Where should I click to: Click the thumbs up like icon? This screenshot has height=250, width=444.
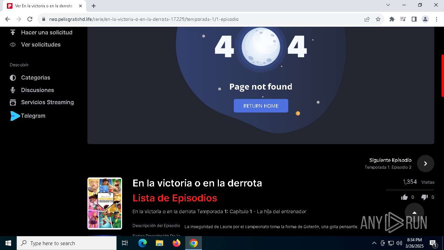tap(404, 197)
